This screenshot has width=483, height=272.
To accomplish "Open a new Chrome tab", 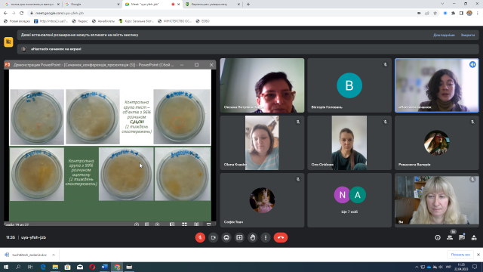I will point(248,5).
